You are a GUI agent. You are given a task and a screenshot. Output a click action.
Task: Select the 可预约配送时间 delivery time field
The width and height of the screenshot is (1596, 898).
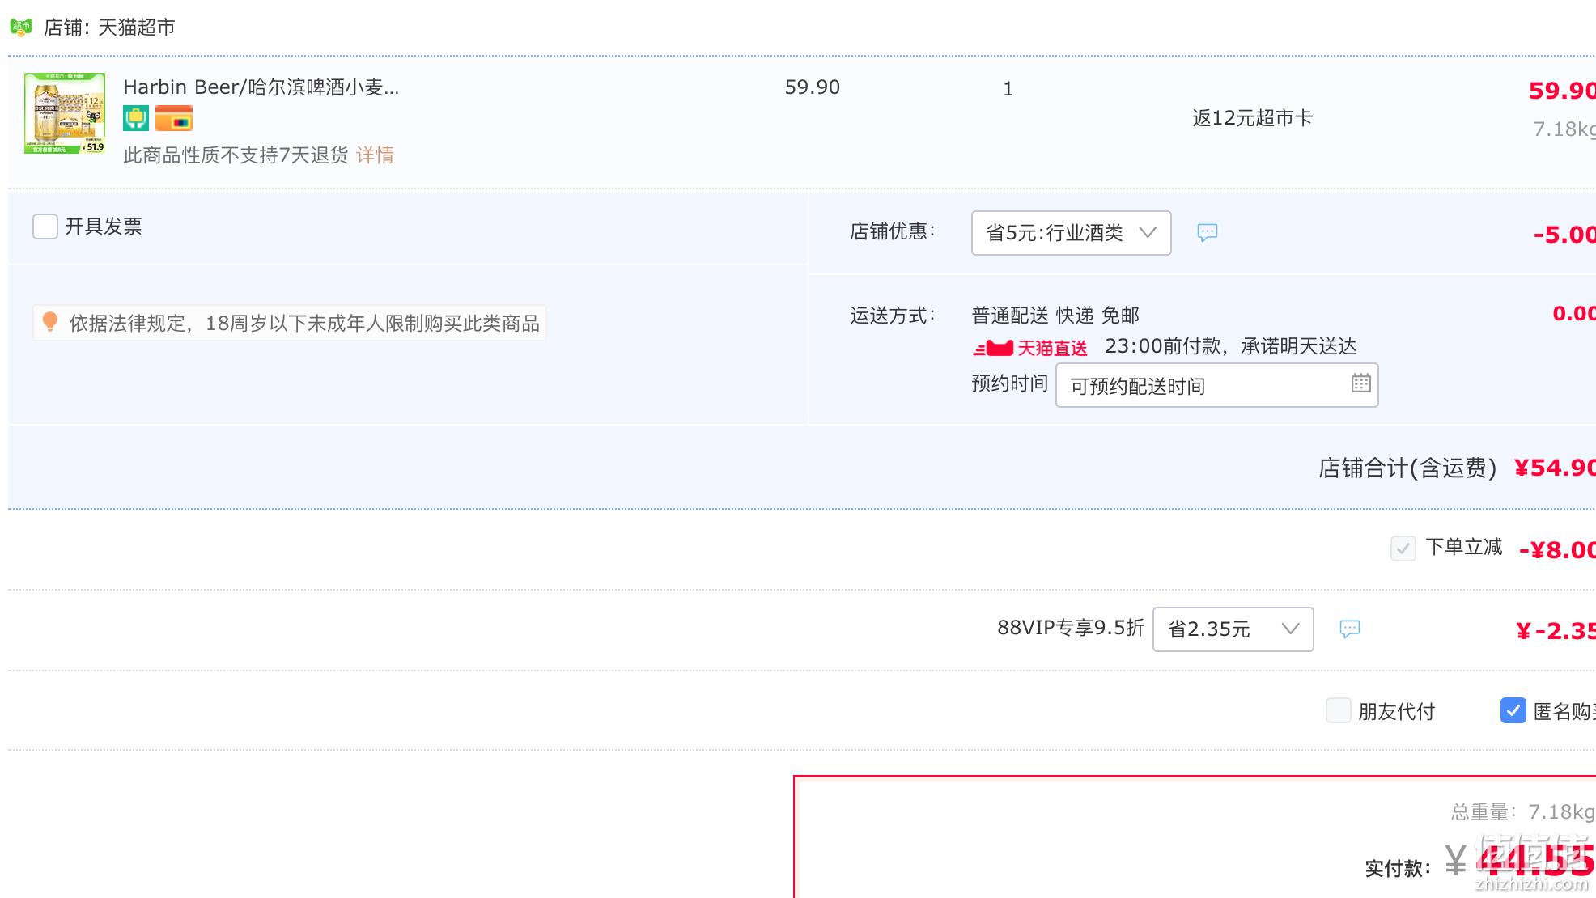pos(1216,385)
